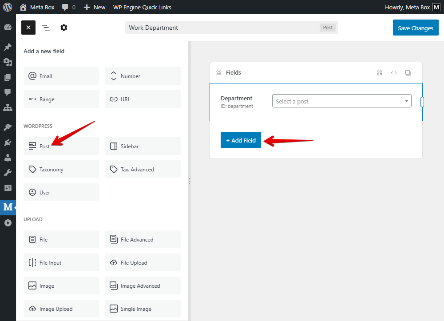Open the Plugins icon in sidebar

[x=8, y=143]
